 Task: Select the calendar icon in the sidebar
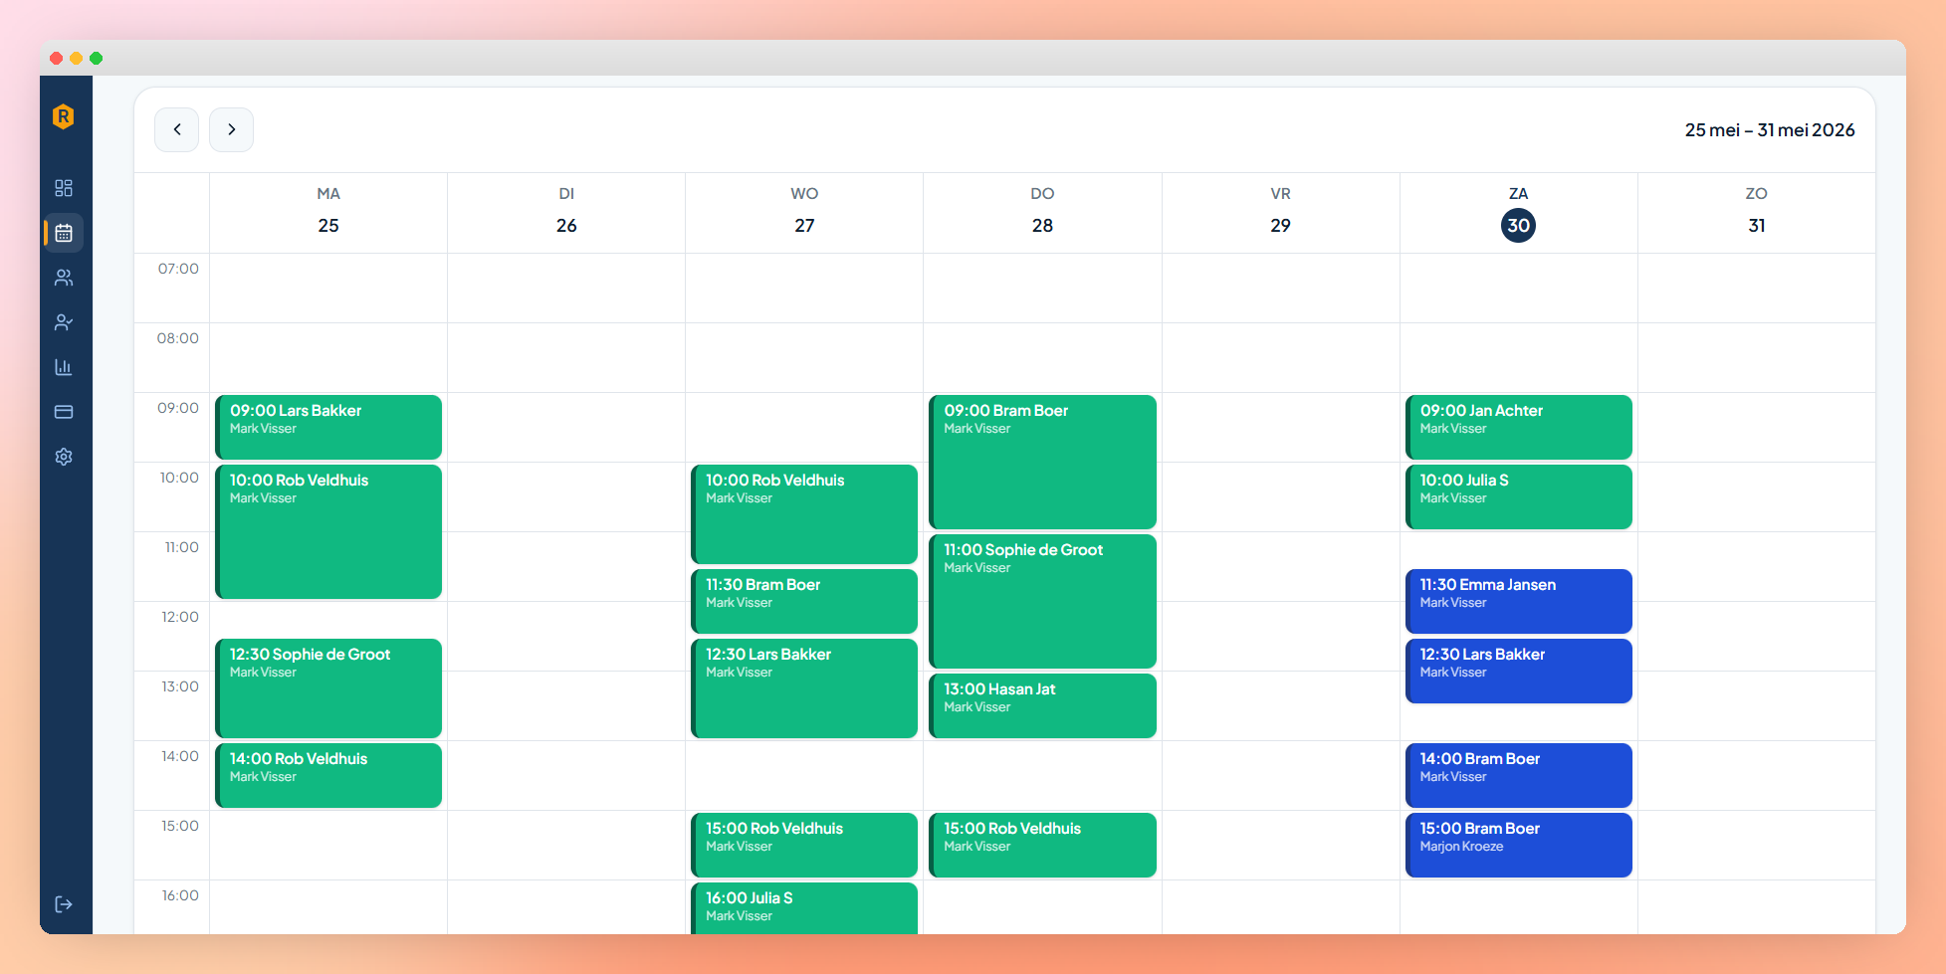[64, 233]
